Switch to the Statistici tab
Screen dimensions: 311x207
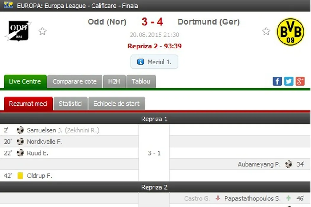[70, 104]
